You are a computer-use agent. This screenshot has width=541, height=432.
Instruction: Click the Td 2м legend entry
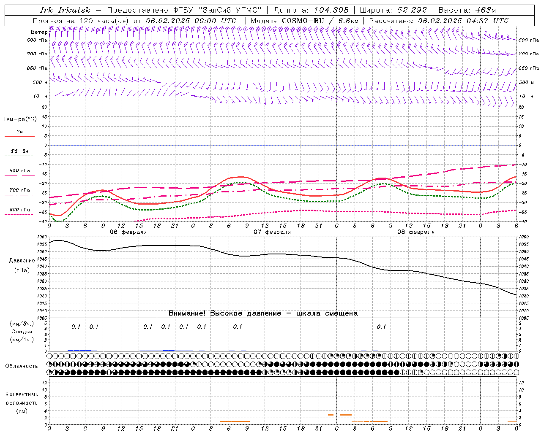20,151
